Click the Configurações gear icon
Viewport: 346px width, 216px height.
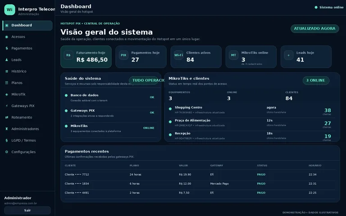pos(7,152)
